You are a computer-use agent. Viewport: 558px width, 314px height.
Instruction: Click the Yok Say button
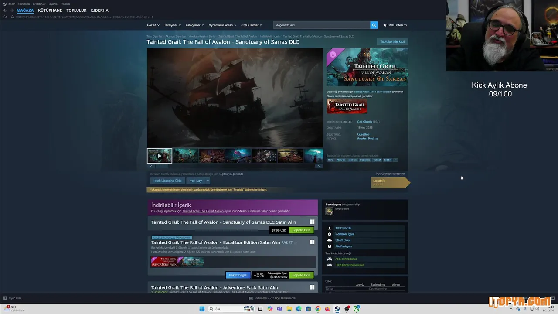(x=196, y=181)
